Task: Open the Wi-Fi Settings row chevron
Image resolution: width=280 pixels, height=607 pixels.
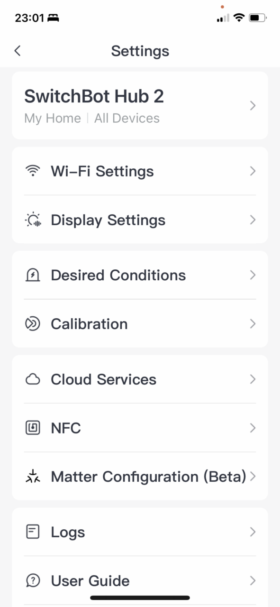Action: click(253, 171)
